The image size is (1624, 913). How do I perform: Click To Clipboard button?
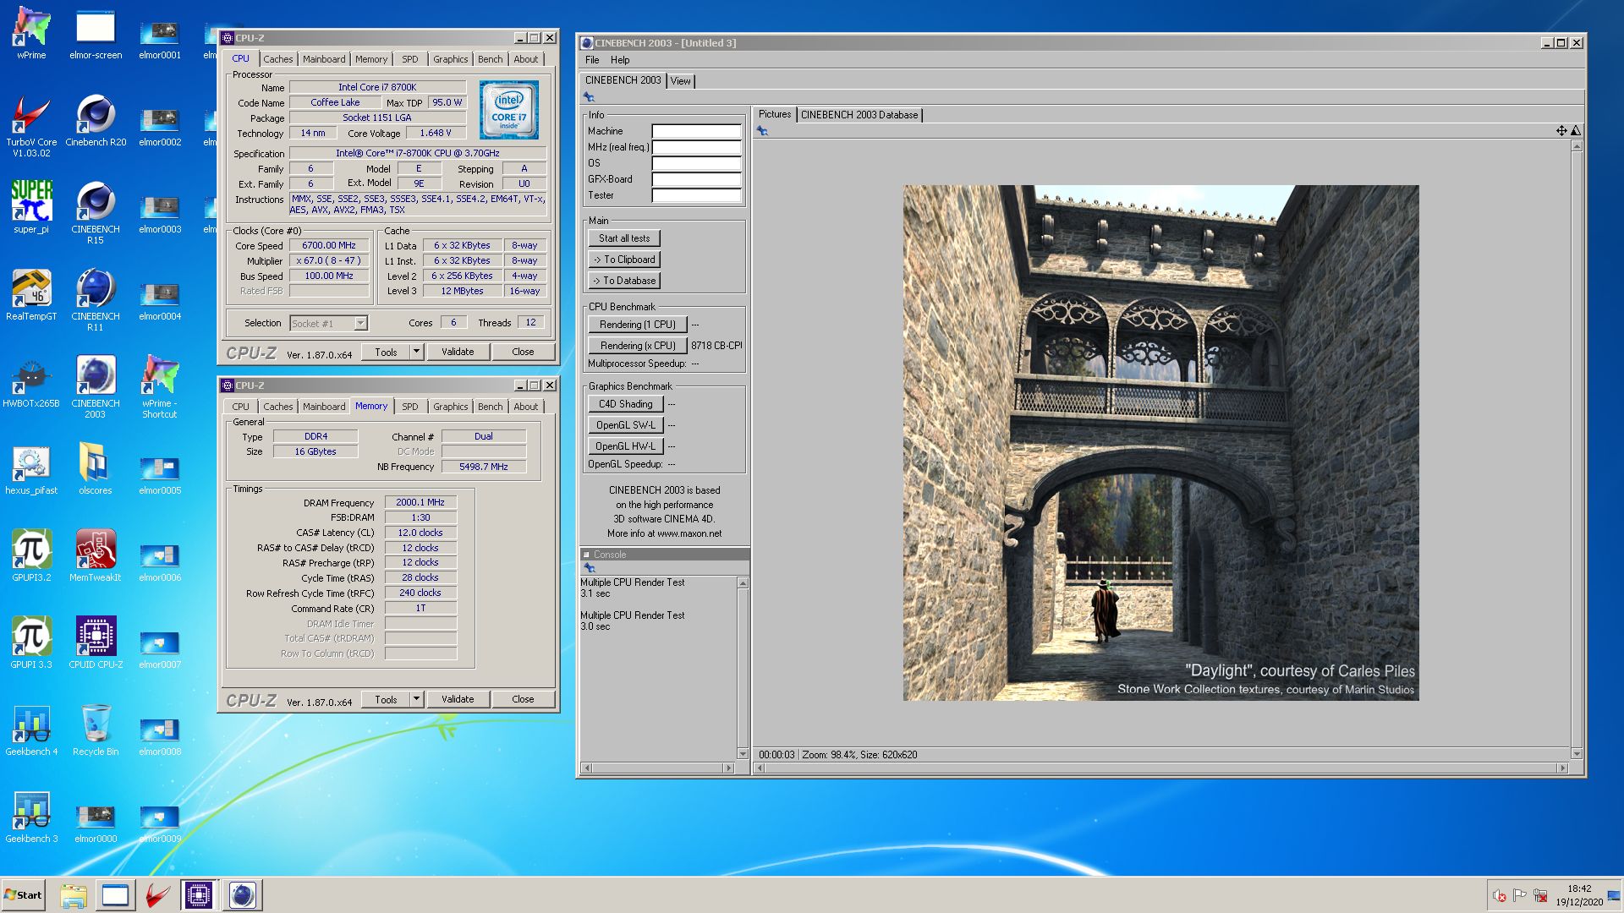[624, 260]
